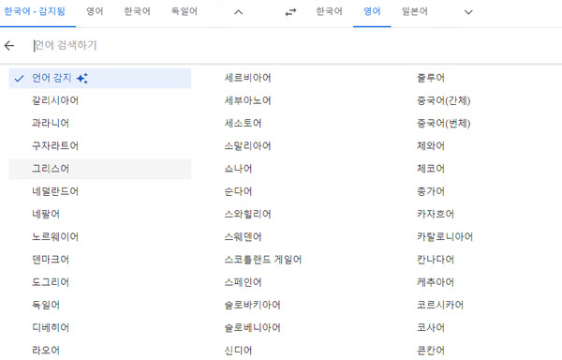Select 세부아노어 in the list
562x360 pixels.
[247, 100]
